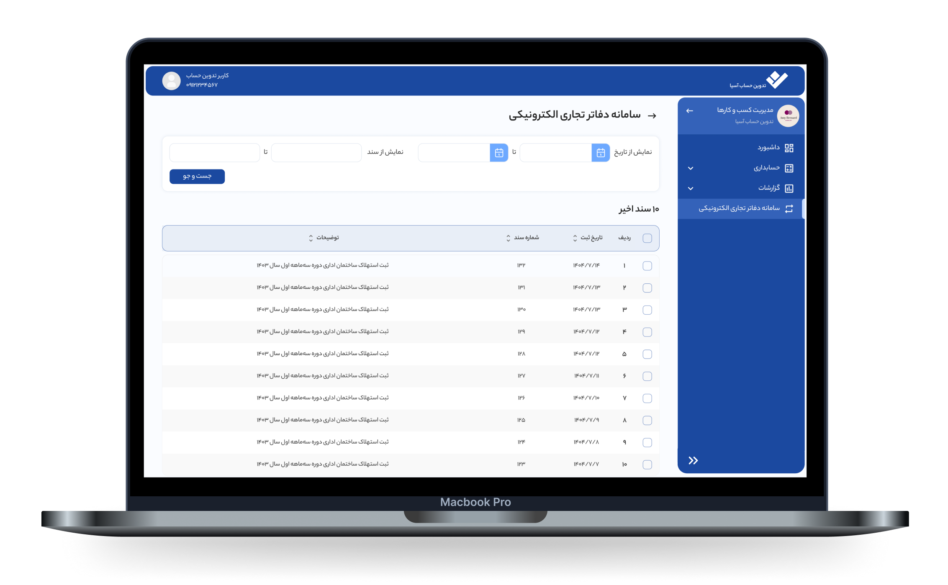Click the start date calendar icon
The width and height of the screenshot is (948, 585).
tap(600, 153)
